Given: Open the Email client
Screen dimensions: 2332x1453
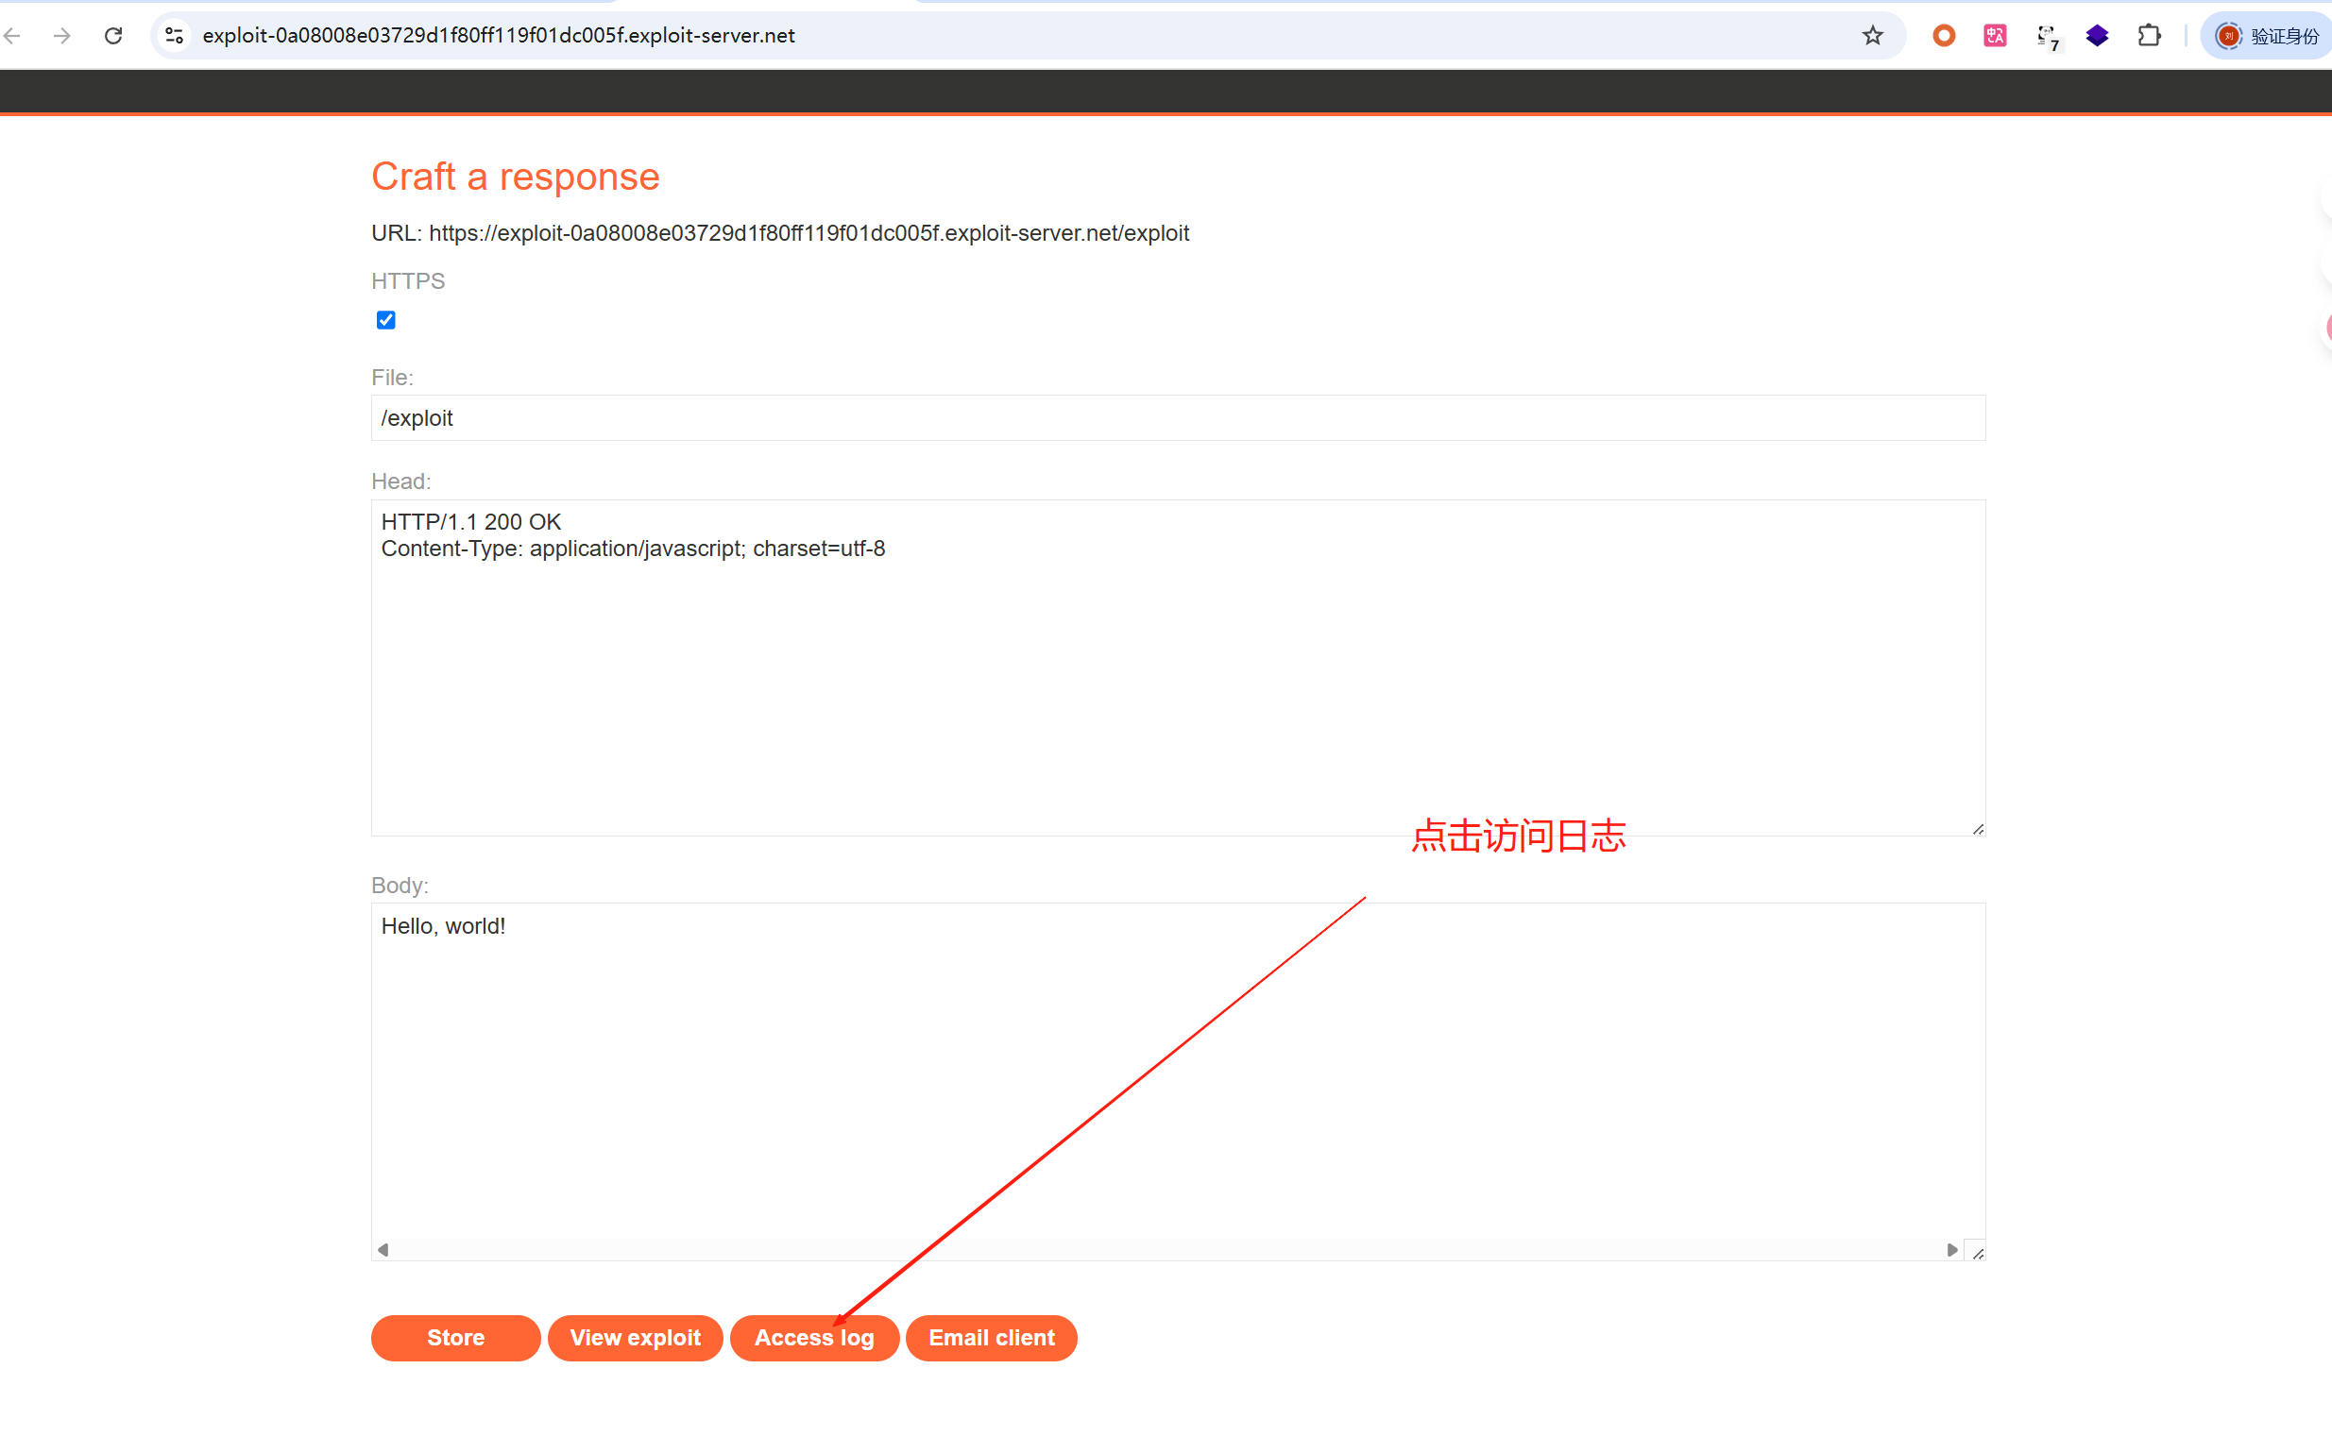Looking at the screenshot, I should click(990, 1337).
